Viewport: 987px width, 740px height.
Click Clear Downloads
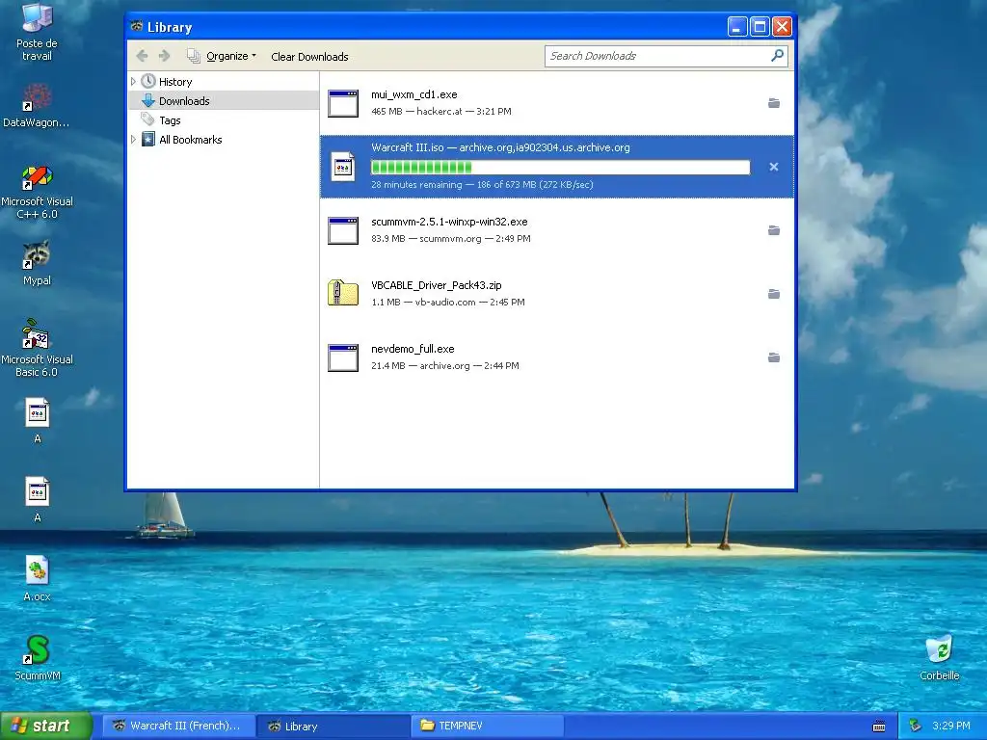tap(309, 57)
